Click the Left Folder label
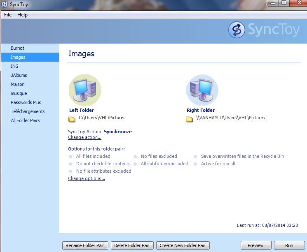The width and height of the screenshot is (307, 252). coord(82,110)
